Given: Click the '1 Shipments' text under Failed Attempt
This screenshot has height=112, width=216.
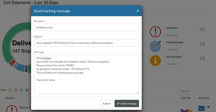Looking at the screenshot, I should 172,50.
